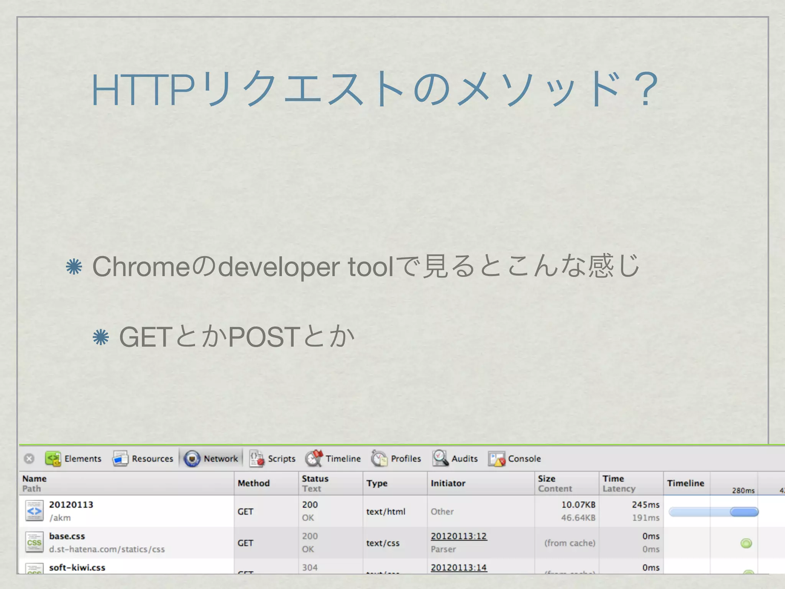Screen dimensions: 785x589
Task: Close the developer tools panel
Action: (x=29, y=459)
